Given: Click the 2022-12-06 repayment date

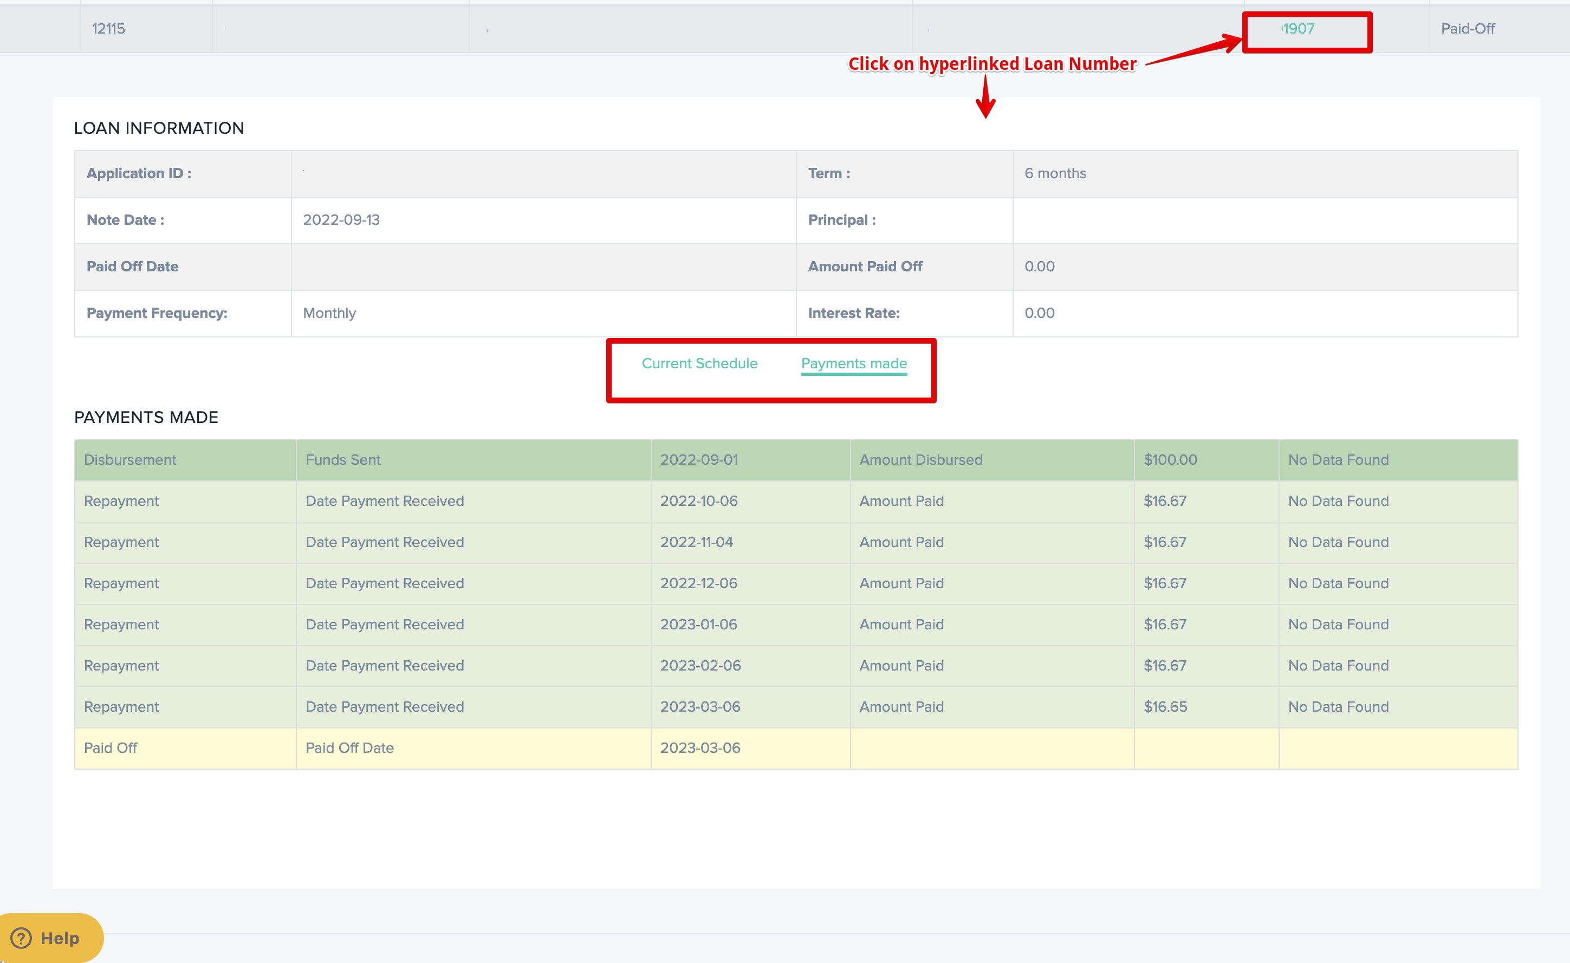Looking at the screenshot, I should click(698, 583).
